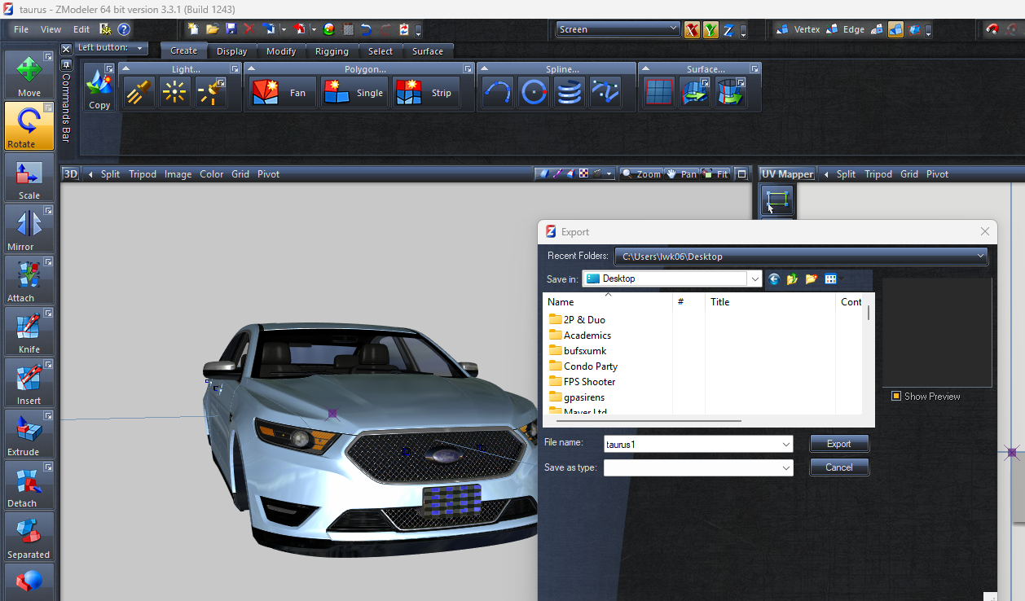Viewport: 1025px width, 601px height.
Task: Collapse the Surface panel triangle
Action: point(646,69)
